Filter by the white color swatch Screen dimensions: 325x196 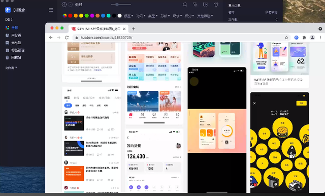(x=119, y=16)
